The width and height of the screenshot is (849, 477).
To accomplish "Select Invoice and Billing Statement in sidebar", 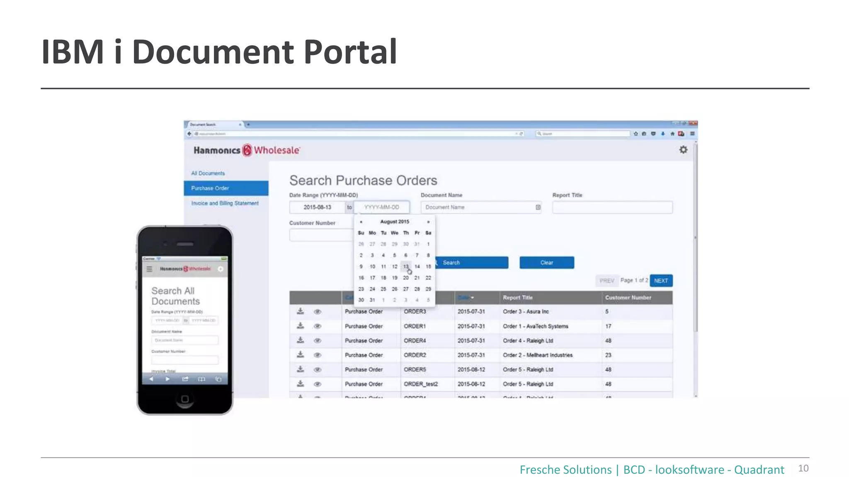I will [x=225, y=203].
